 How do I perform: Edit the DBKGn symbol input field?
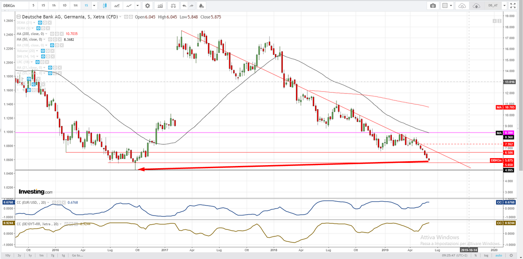tap(15, 6)
